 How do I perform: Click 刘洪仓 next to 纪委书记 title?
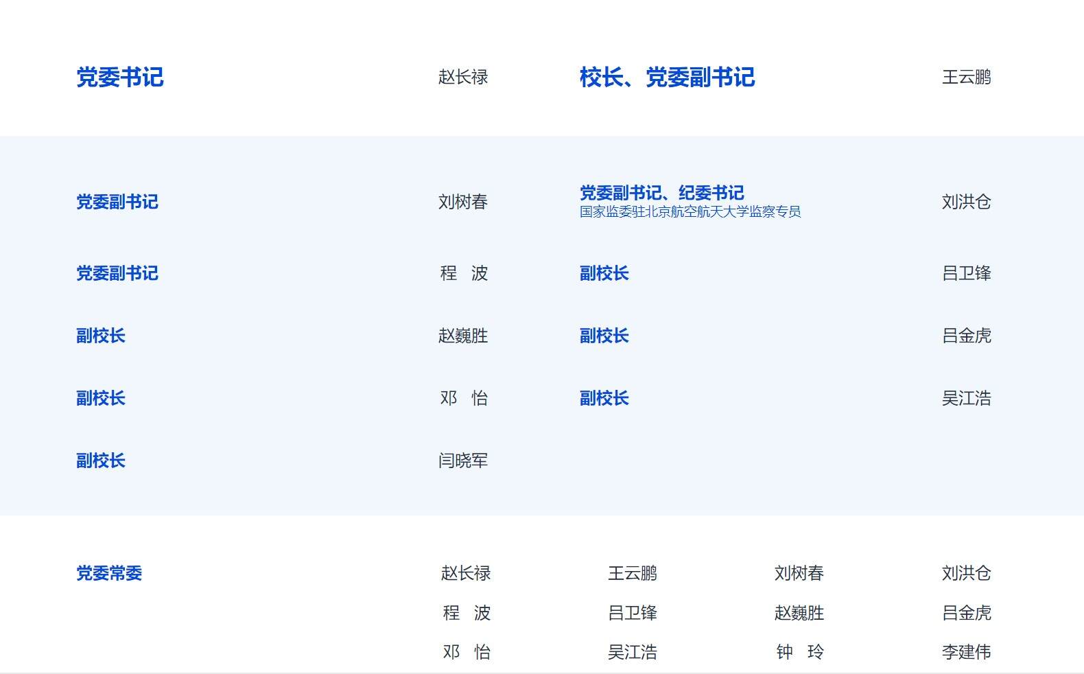(966, 202)
